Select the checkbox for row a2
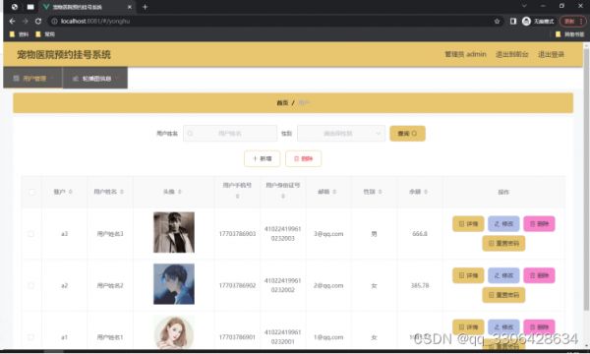Viewport: 590px width, 354px height. (x=30, y=285)
